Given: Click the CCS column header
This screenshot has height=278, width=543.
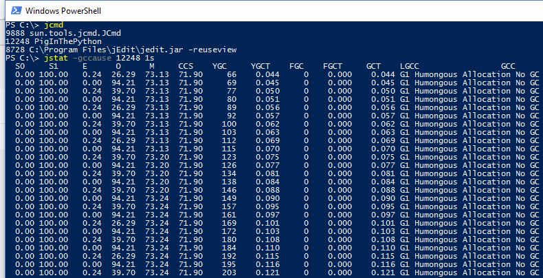Looking at the screenshot, I should [x=186, y=66].
